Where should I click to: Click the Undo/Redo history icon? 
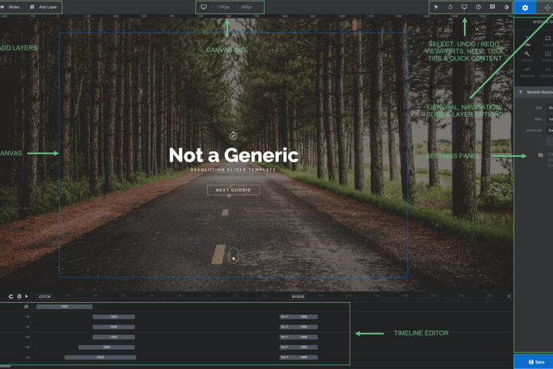coord(450,7)
